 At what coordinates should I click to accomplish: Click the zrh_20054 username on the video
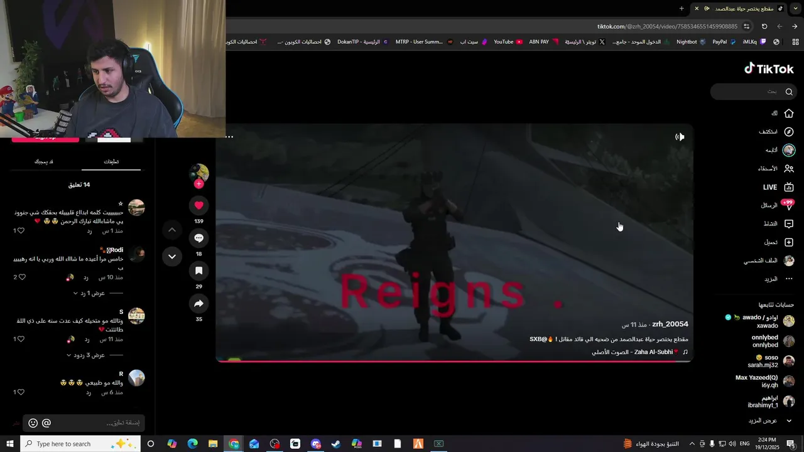pos(670,324)
